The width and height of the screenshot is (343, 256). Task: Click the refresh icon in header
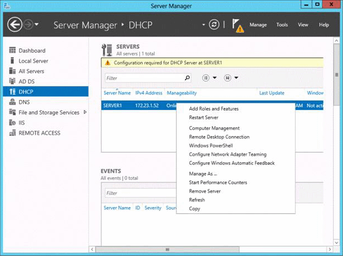(214, 25)
